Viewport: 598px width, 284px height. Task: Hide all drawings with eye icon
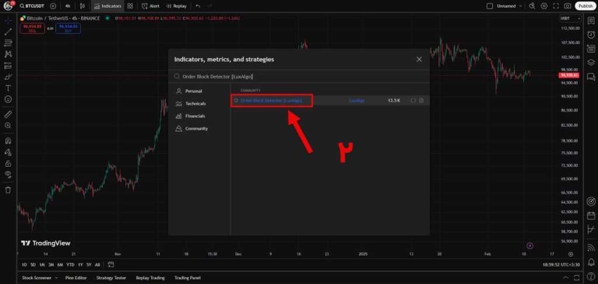click(8, 175)
